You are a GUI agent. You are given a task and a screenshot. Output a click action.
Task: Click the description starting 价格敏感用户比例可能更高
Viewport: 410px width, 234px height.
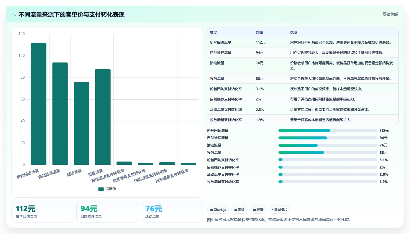point(342,66)
